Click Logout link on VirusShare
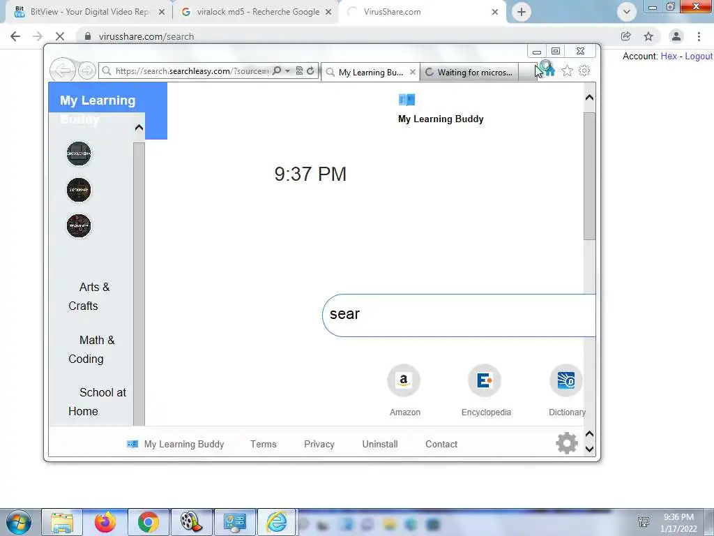This screenshot has height=536, width=714. pos(699,56)
